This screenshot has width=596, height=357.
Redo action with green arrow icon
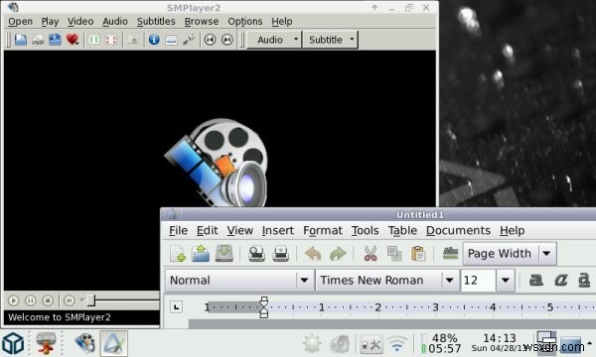point(338,254)
